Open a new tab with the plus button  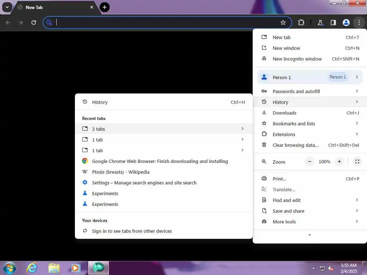104,7
